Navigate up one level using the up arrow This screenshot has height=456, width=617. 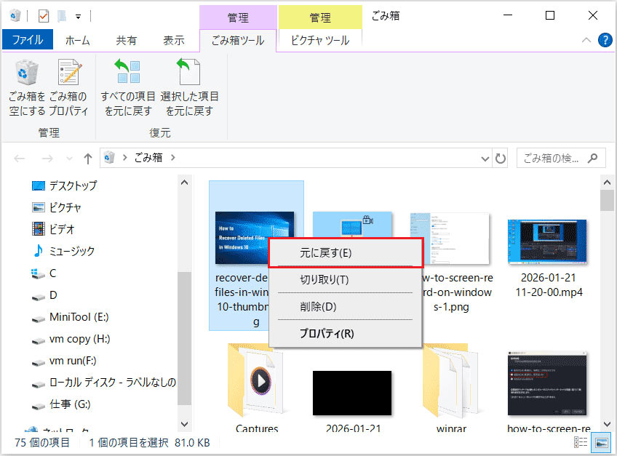click(x=87, y=158)
